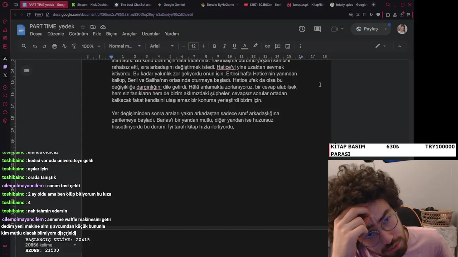Check the cloud save status icon

103,27
